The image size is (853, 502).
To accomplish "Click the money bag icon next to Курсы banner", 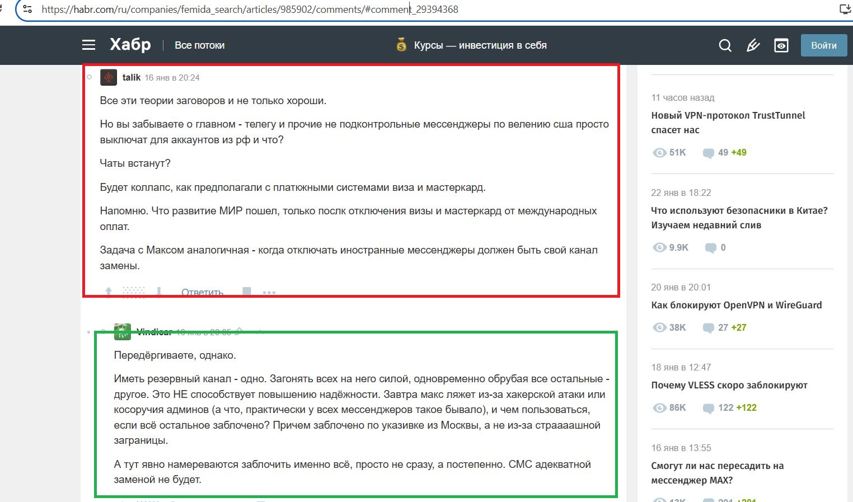I will click(401, 45).
